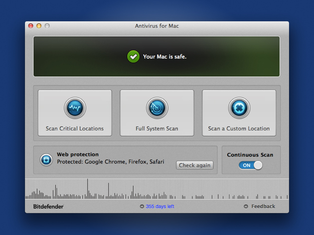The height and width of the screenshot is (235, 314).
Task: Close the Antivirus for Mac window
Action: 30,26
